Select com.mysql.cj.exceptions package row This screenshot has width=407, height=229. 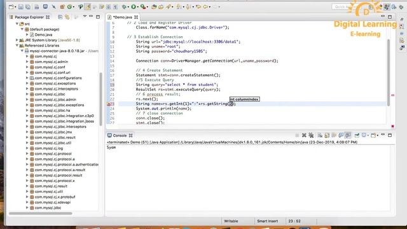click(x=55, y=83)
